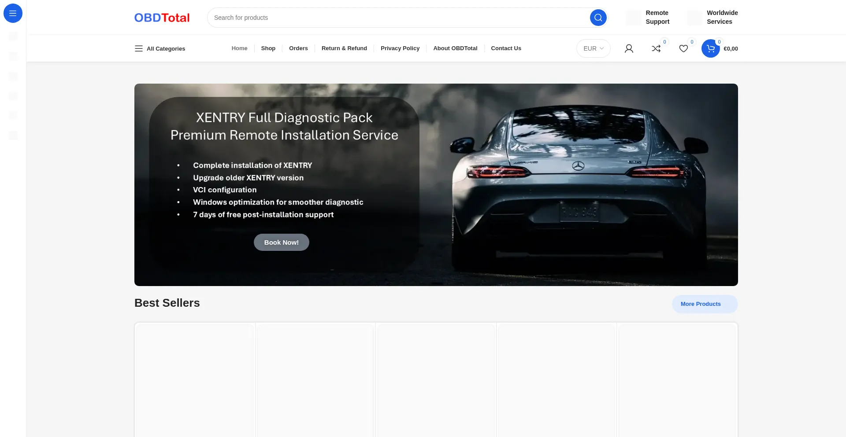Viewport: 846px width, 437px height.
Task: Click the user account icon
Action: (x=629, y=48)
